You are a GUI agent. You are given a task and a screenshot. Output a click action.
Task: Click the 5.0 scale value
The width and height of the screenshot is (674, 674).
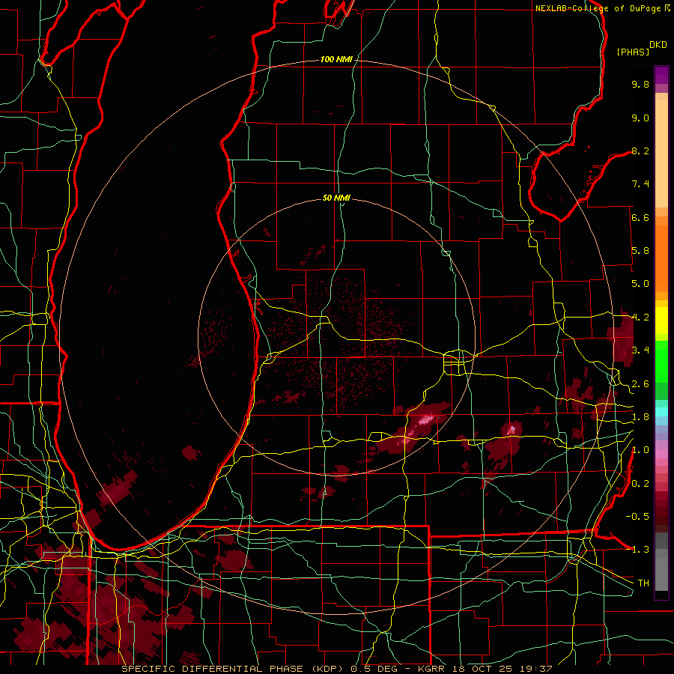(640, 284)
